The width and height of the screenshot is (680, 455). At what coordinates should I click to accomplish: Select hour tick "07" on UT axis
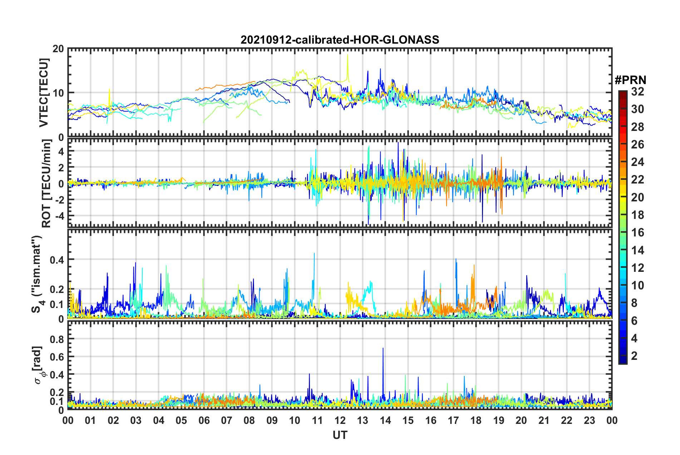click(227, 420)
